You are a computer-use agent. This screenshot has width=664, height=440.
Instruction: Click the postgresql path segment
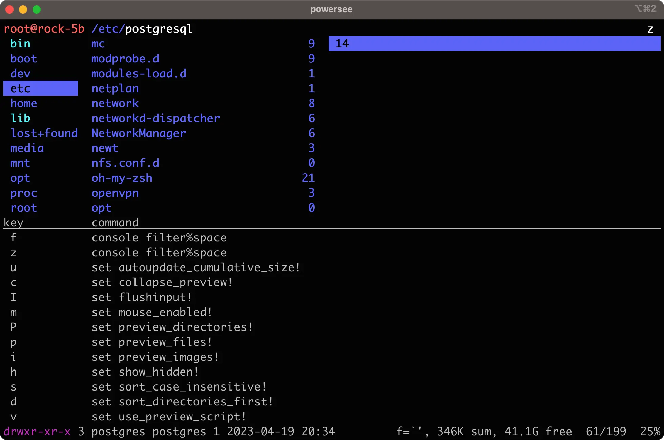click(x=159, y=29)
